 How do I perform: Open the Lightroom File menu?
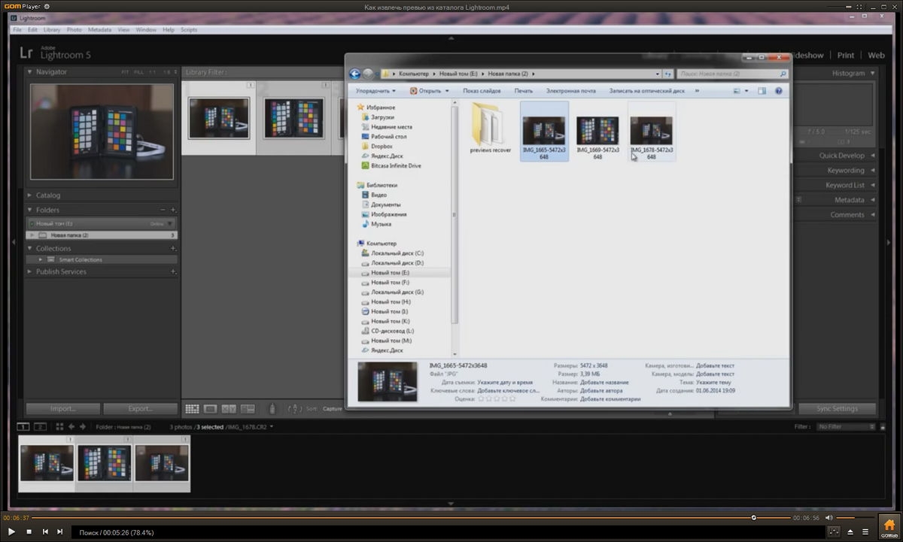tap(17, 30)
